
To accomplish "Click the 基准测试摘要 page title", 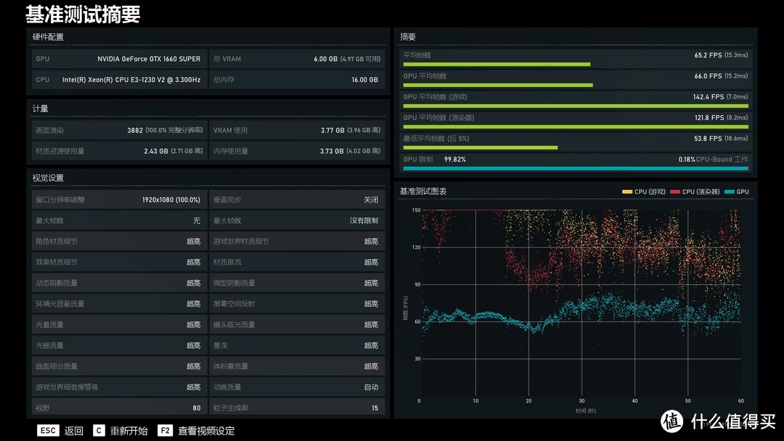I will pyautogui.click(x=83, y=15).
